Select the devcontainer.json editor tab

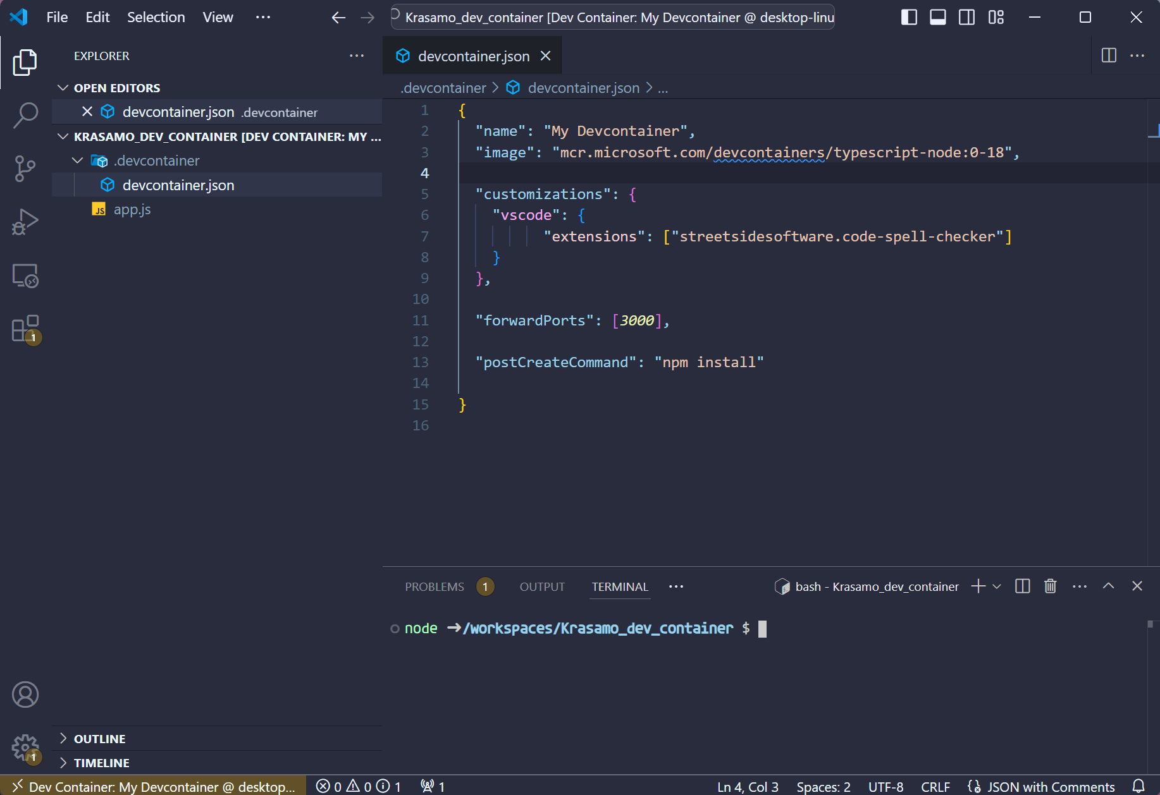coord(472,56)
